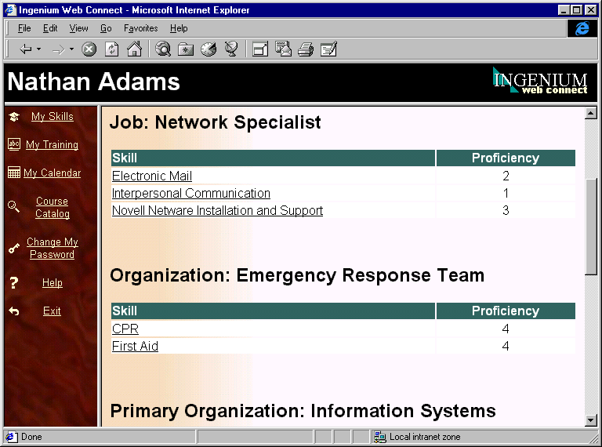Click the Print icon in the toolbar

[x=306, y=49]
